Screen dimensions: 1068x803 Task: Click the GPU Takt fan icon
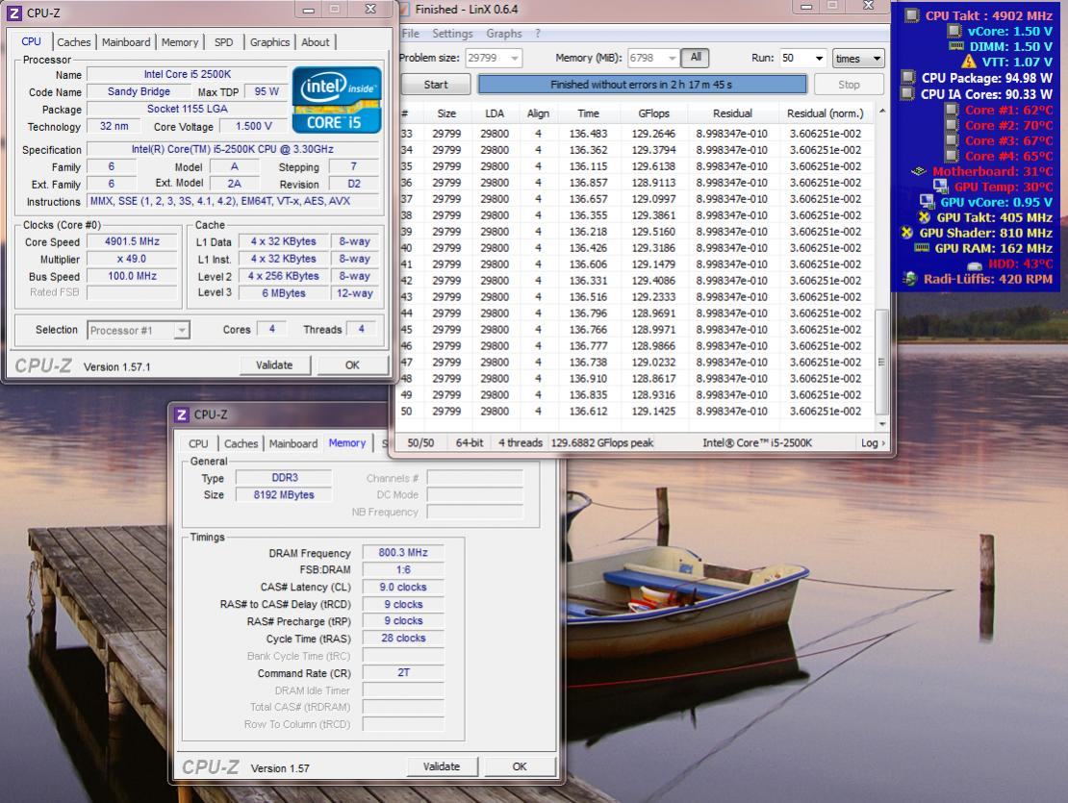(x=925, y=217)
